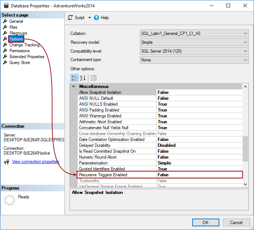Viewport: 254px width, 230px height.
Task: Select Is Read Committed Snapshot On row
Action: pyautogui.click(x=160, y=151)
